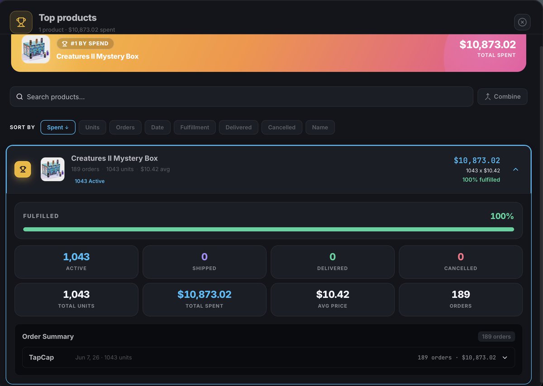Click the "Jun 7, 26 · 1043 units" text
This screenshot has height=386, width=543.
tap(104, 358)
